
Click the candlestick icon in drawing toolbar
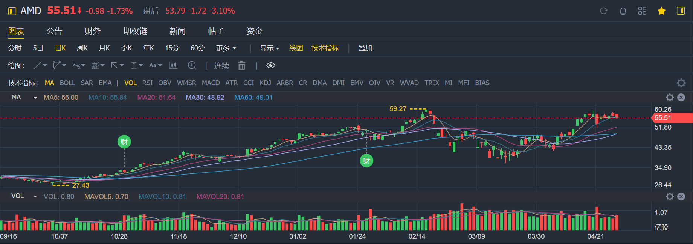tap(173, 66)
